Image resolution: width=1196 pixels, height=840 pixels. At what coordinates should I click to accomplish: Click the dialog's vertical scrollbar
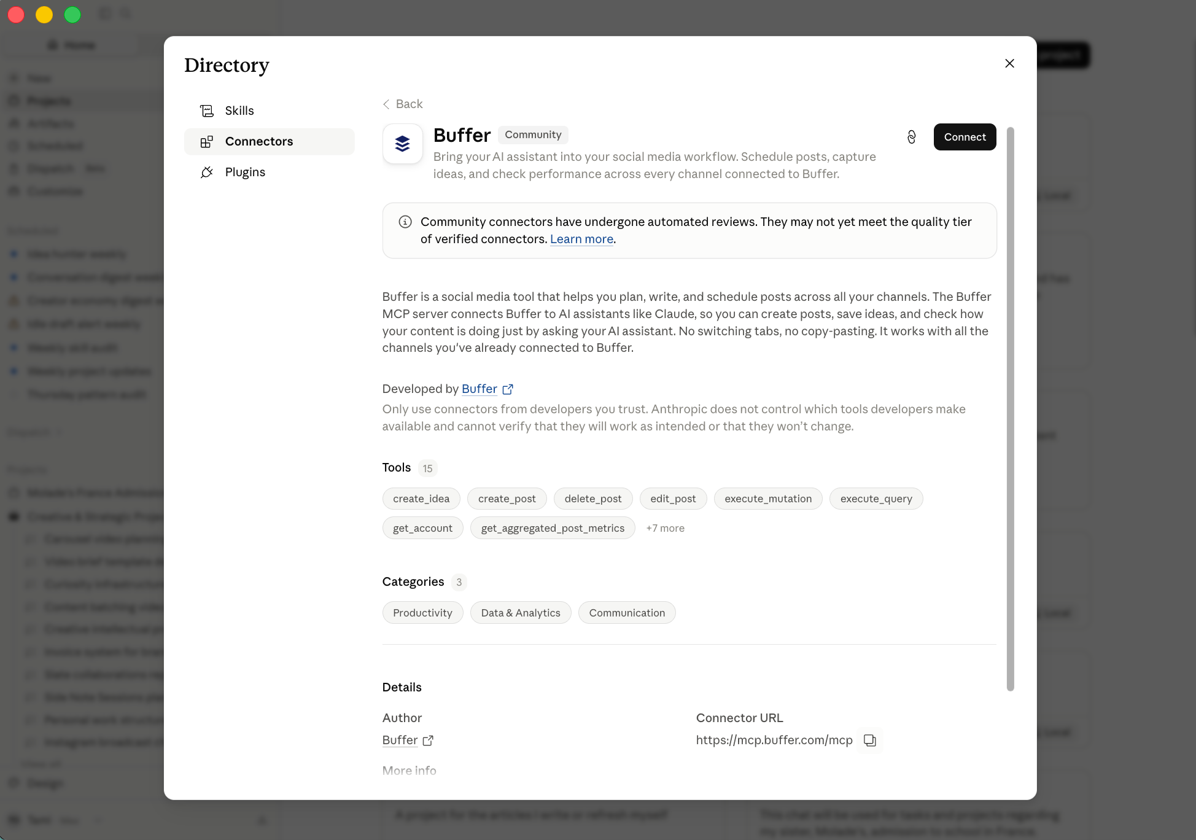(1010, 409)
